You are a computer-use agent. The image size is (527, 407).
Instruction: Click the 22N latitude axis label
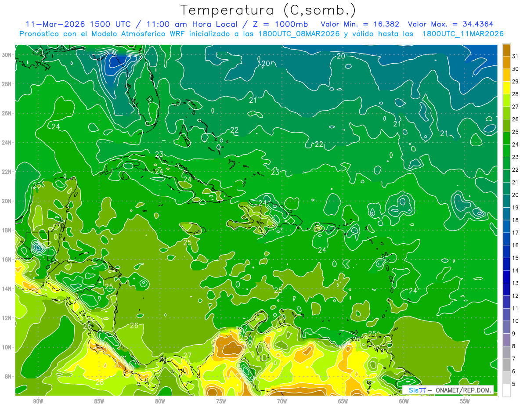click(x=6, y=172)
